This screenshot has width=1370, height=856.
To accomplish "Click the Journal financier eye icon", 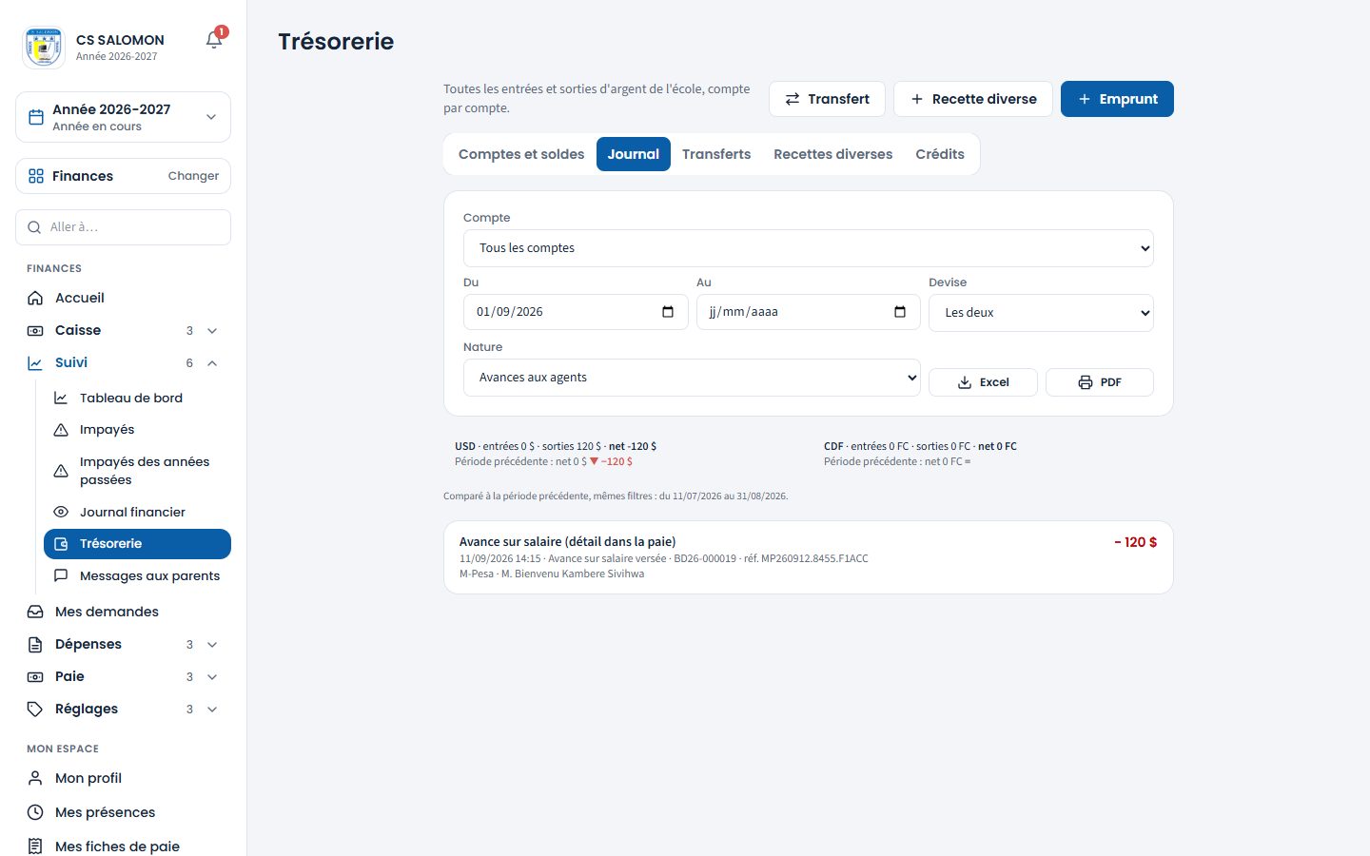I will (x=61, y=512).
